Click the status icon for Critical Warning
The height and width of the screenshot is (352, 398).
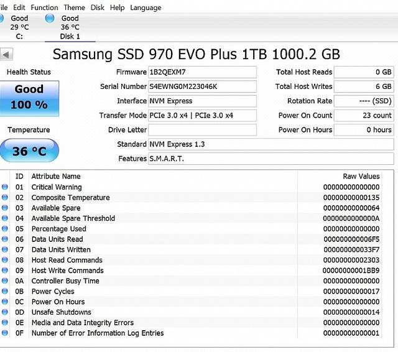5,187
